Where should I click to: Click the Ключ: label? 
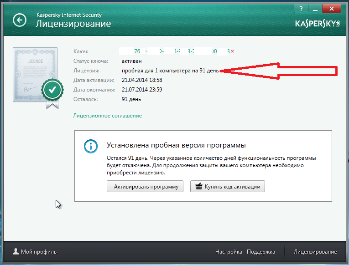(81, 51)
